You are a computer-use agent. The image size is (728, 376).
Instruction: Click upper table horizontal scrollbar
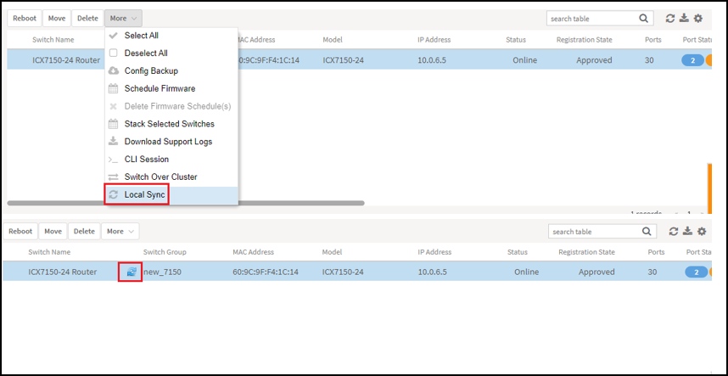(186, 203)
